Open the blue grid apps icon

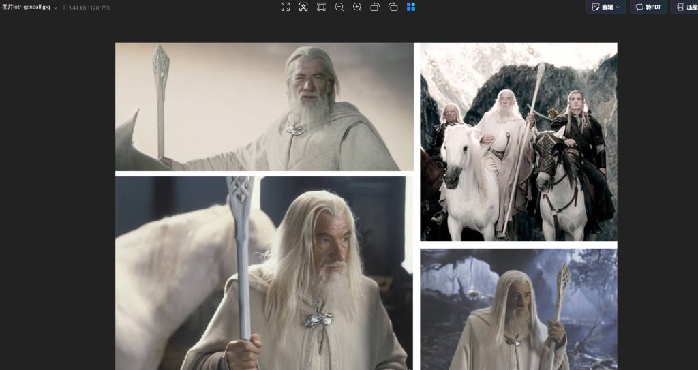tap(411, 7)
